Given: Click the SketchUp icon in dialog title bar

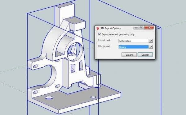Looking at the screenshot, I should 98,28.
